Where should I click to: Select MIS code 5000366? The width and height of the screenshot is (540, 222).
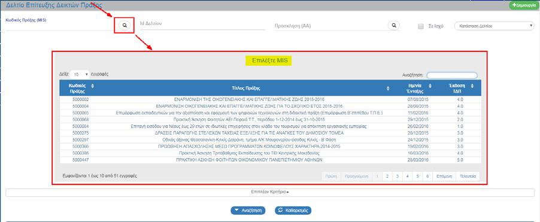click(80, 147)
